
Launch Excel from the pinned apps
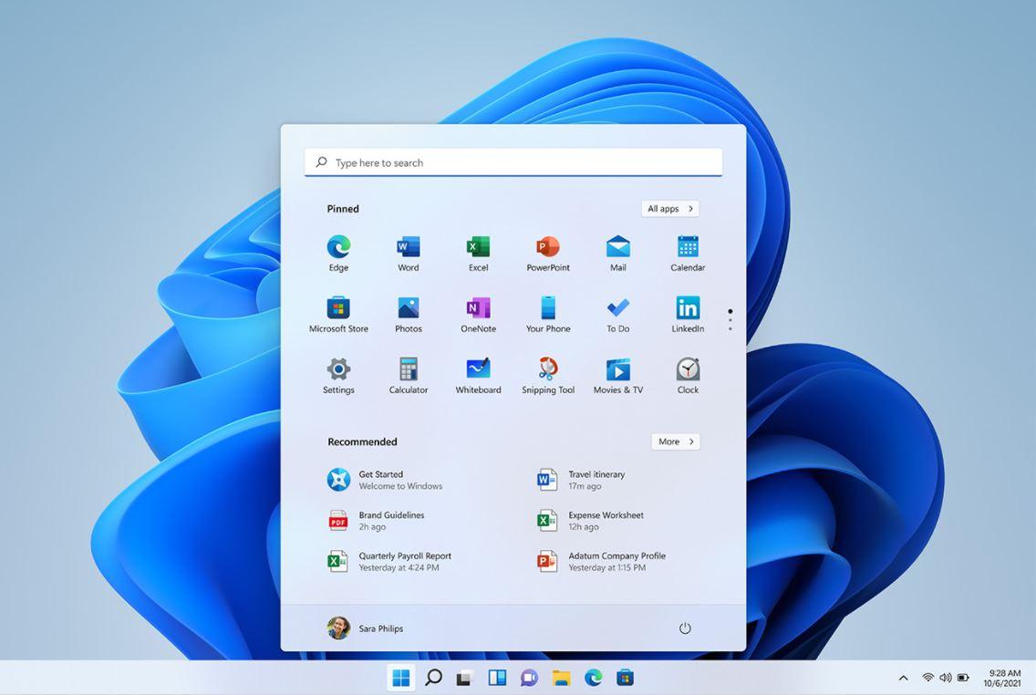coord(478,248)
